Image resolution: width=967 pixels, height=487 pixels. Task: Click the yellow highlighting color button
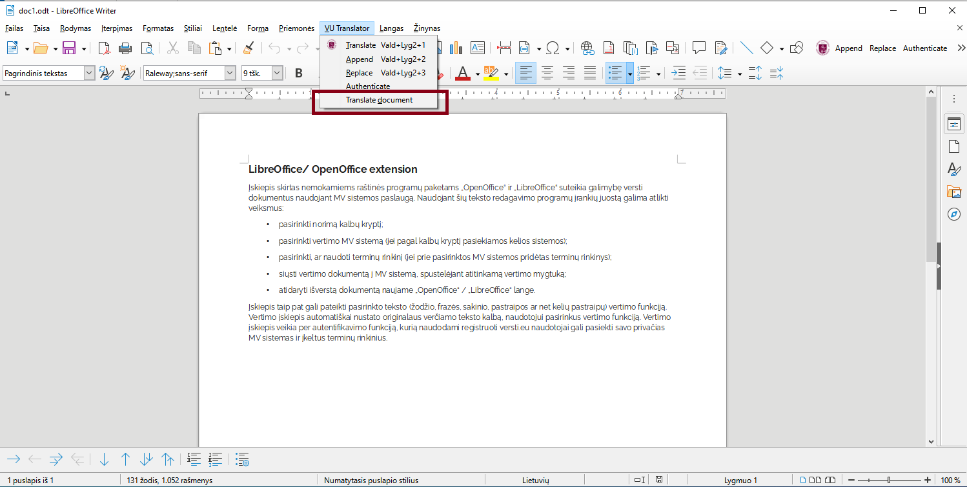pyautogui.click(x=491, y=73)
